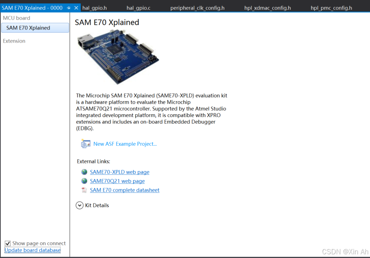Click the globe icon beside SAME70-XPLD web page
This screenshot has width=370, height=258.
click(x=84, y=172)
